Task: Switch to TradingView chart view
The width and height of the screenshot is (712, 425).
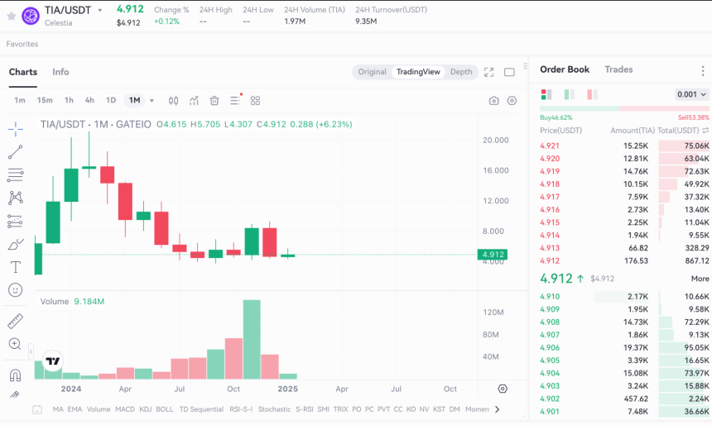Action: coord(418,72)
